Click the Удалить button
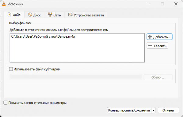 pyautogui.click(x=157, y=46)
